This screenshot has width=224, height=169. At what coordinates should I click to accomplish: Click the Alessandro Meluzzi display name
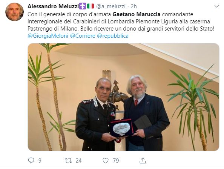tap(53, 6)
